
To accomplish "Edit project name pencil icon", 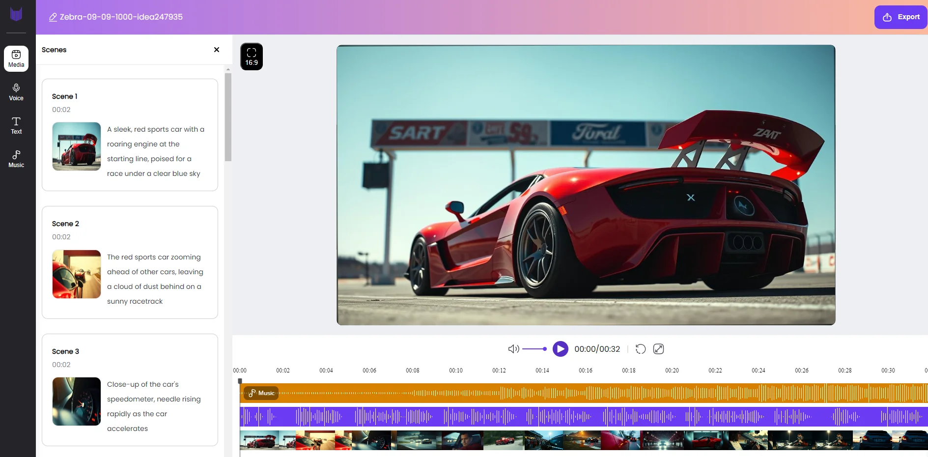I will 53,17.
